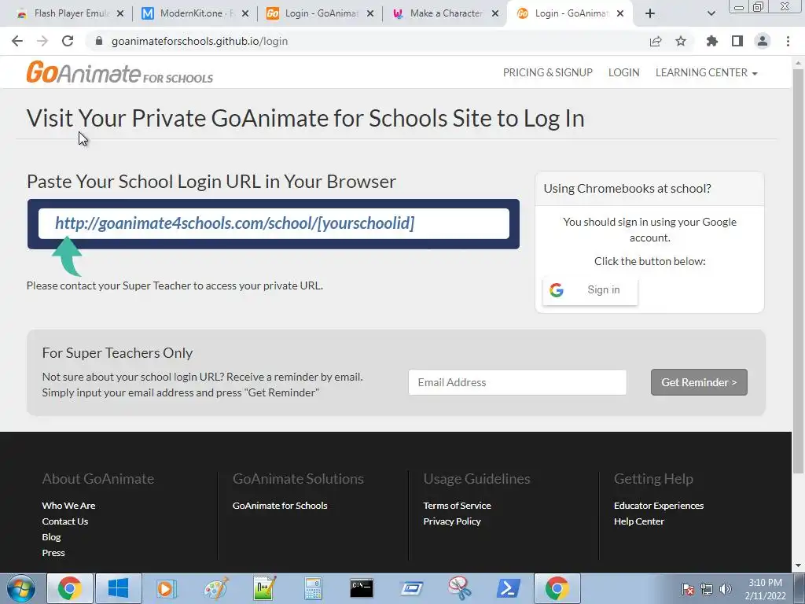Click the GoAnimate for Schools logo
Screen dimensions: 805x604
point(119,72)
